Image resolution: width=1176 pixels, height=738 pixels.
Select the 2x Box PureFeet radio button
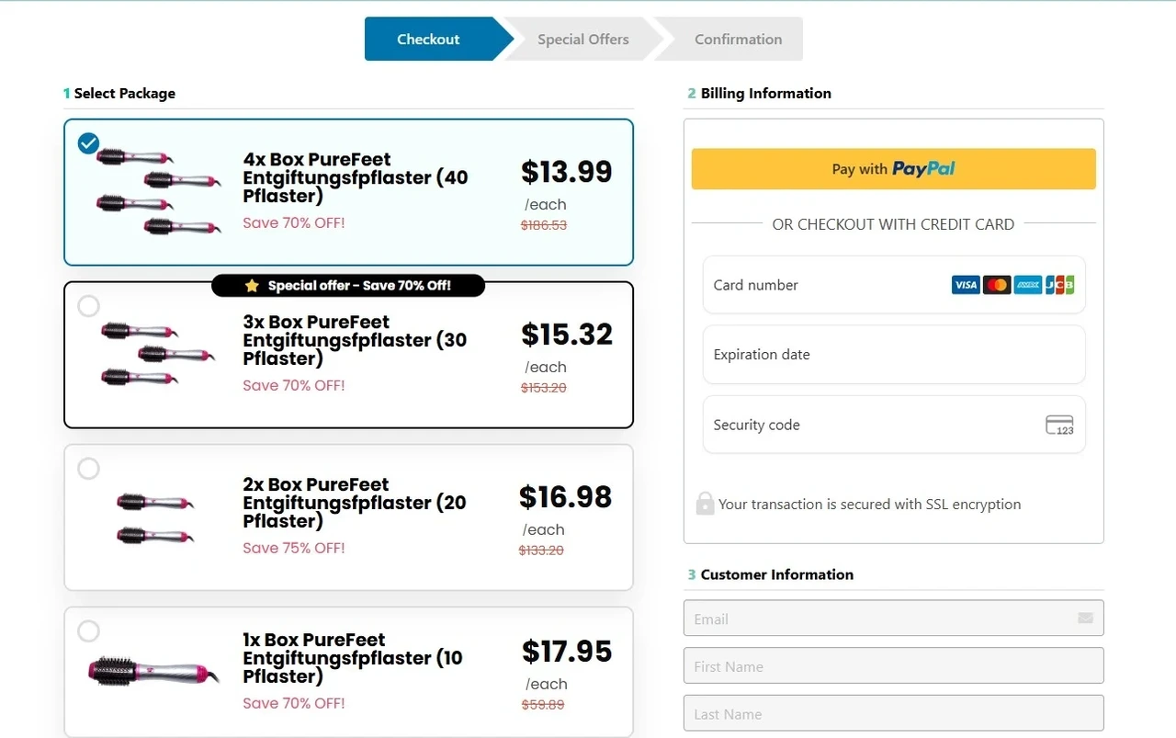pyautogui.click(x=88, y=469)
